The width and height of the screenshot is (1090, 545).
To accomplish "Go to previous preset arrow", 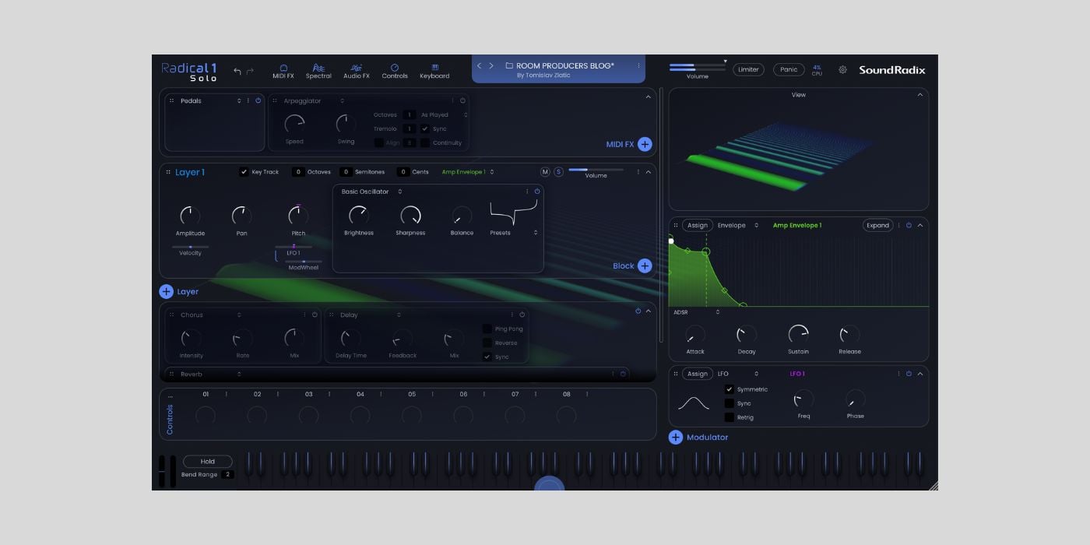I will click(x=479, y=65).
